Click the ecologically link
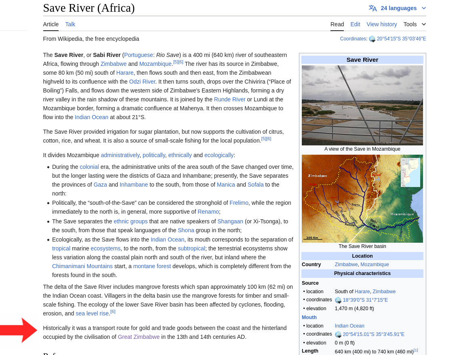The height and width of the screenshot is (355, 463). pyautogui.click(x=219, y=155)
